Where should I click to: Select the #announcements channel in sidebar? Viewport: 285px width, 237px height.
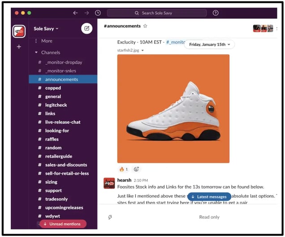(x=63, y=79)
